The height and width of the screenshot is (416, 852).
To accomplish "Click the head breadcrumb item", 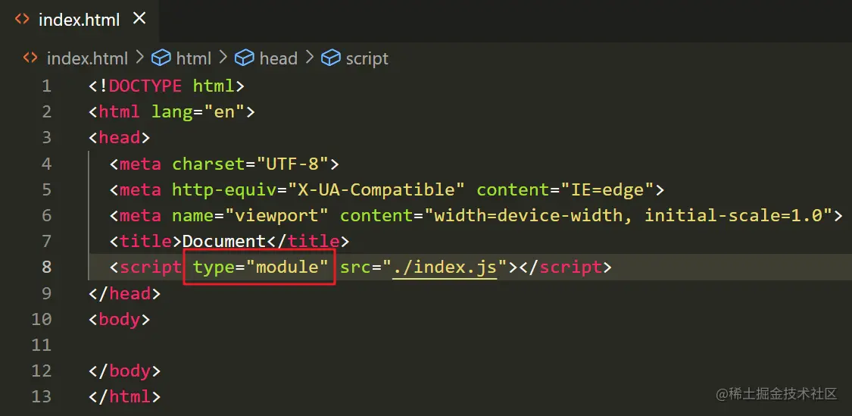I will [278, 58].
